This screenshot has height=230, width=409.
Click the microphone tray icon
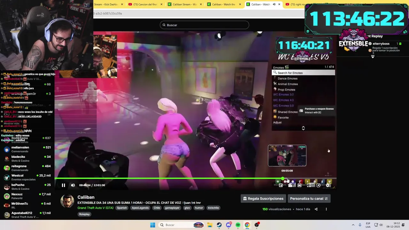pyautogui.click(x=360, y=225)
